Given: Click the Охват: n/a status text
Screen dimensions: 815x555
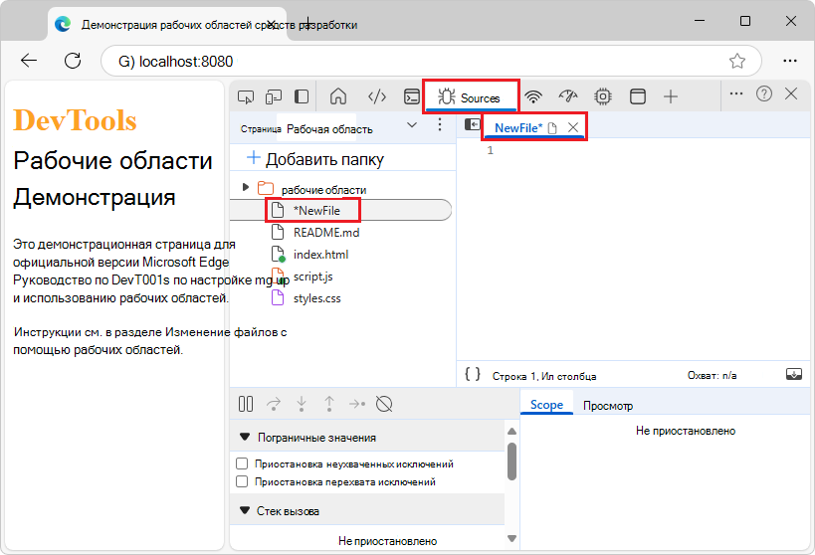Looking at the screenshot, I should (x=713, y=375).
